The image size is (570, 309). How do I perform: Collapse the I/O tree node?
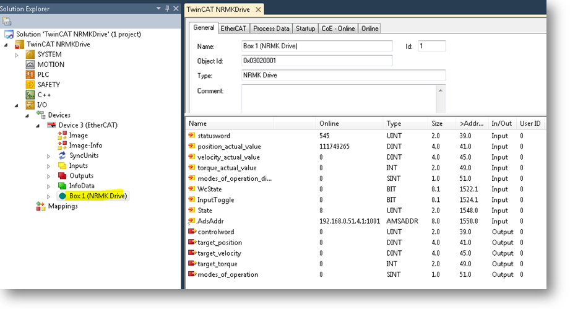click(17, 105)
